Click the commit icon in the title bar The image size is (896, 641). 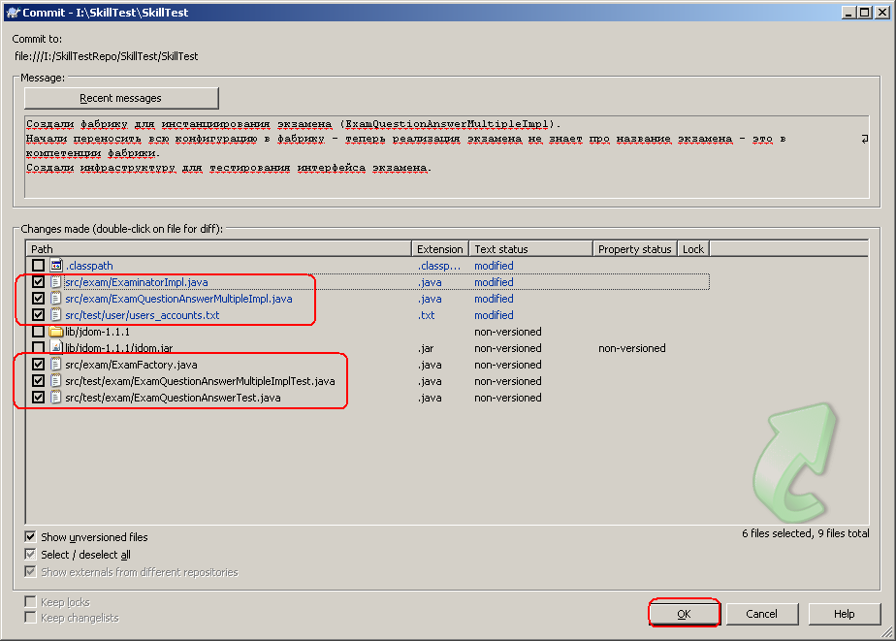tap(12, 11)
